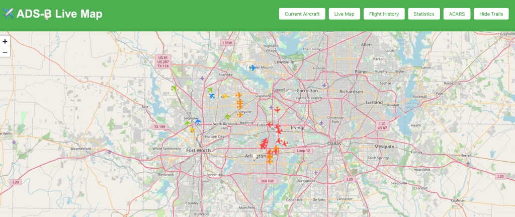Click the 360 Toll road shield
The image size is (515, 217).
click(266, 181)
